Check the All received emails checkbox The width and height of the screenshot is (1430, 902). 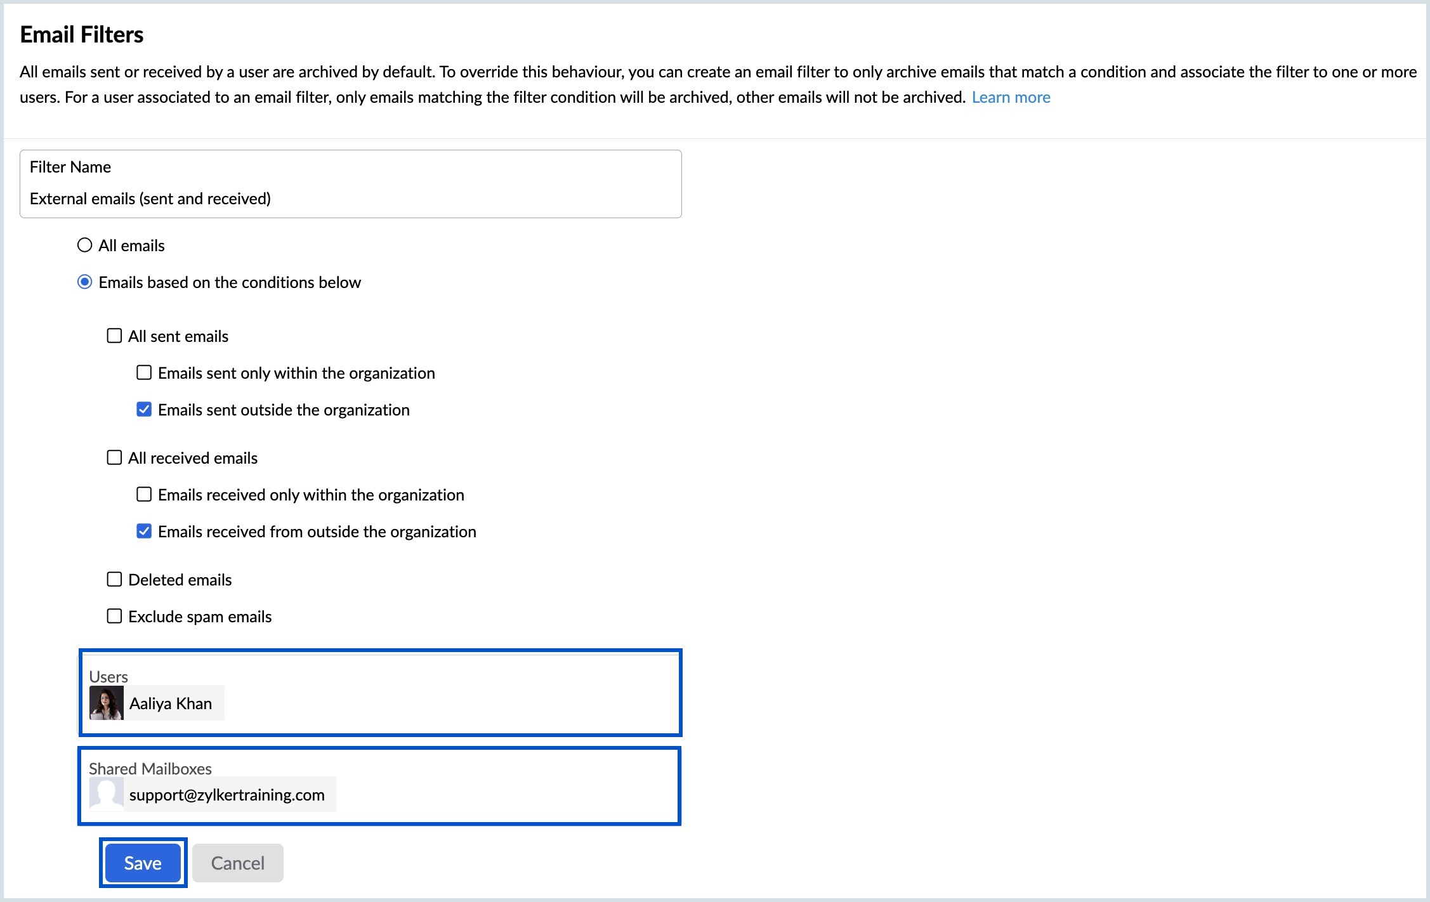pos(114,457)
